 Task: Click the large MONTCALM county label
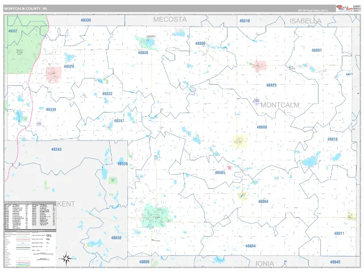tap(280, 105)
